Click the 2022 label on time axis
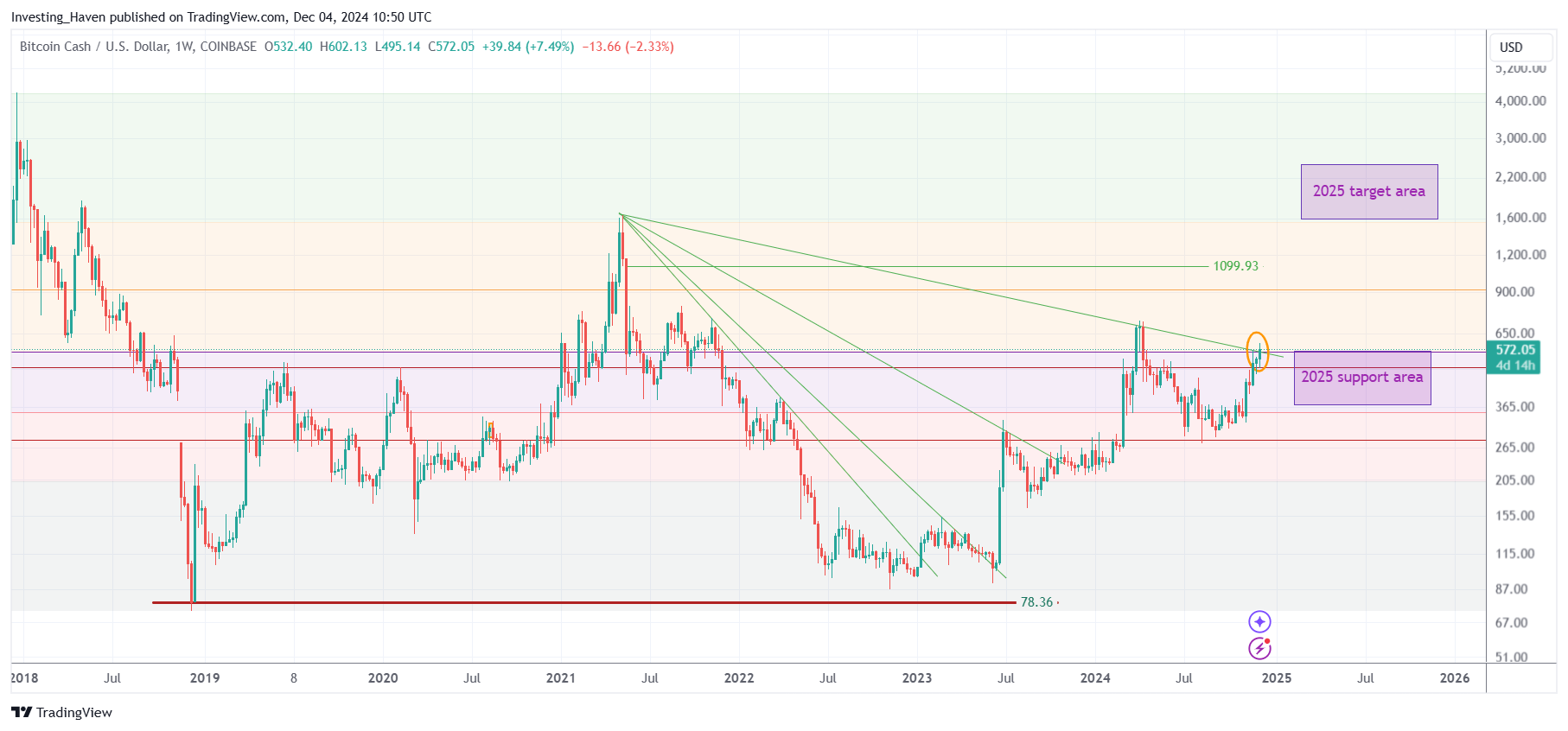Image resolution: width=1568 pixels, height=731 pixels. (x=739, y=678)
